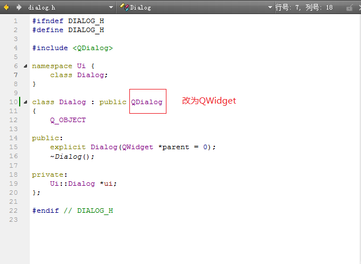Click line number 10 in gutter
The height and width of the screenshot is (264, 361).
(x=13, y=102)
